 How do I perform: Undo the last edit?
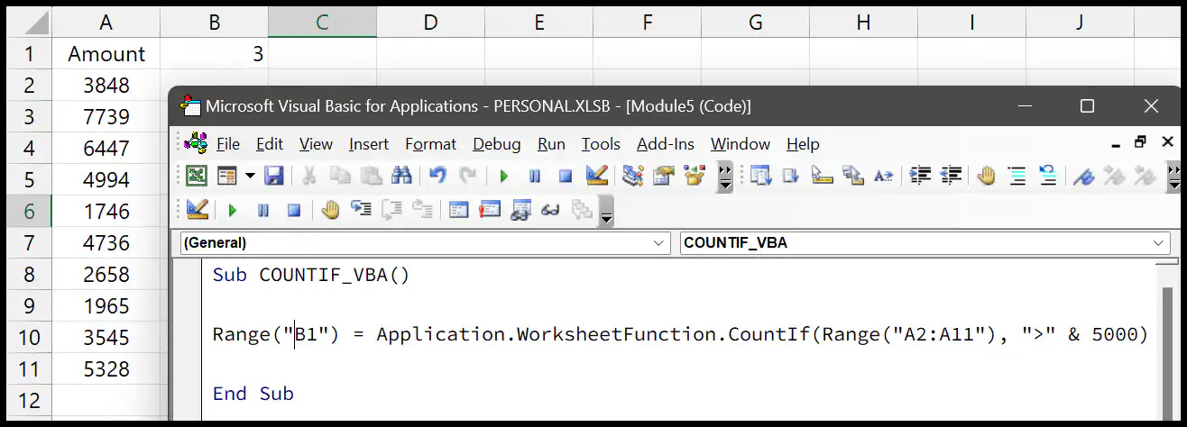[437, 177]
